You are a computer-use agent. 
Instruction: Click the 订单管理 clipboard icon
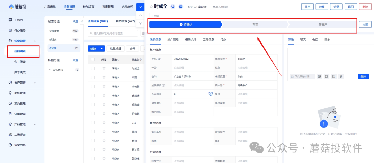pyautogui.click(x=10, y=114)
